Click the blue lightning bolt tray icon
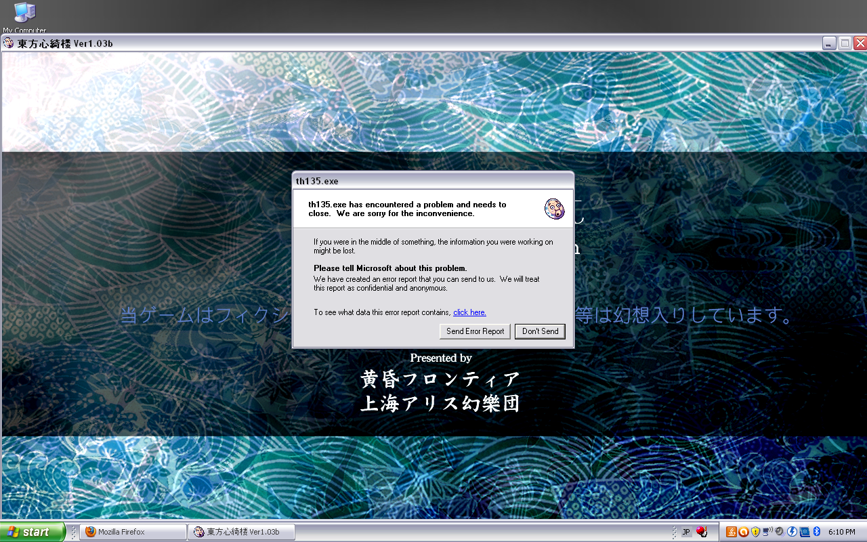Image resolution: width=867 pixels, height=542 pixels. 792,532
